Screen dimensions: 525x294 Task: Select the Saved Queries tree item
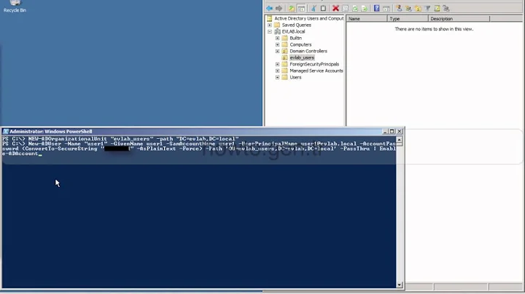[x=296, y=25]
